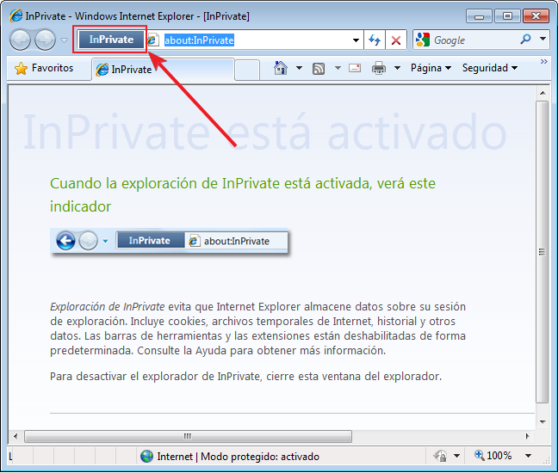The width and height of the screenshot is (558, 473).
Task: Click the vertical scrollbar down arrow
Action: 542,421
